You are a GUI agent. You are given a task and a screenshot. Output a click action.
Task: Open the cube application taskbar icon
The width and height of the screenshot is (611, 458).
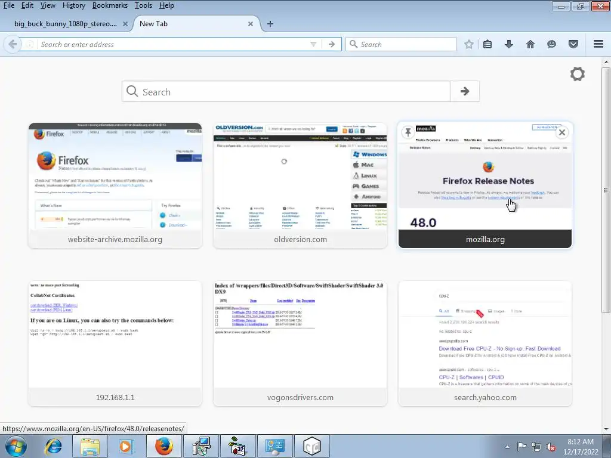[x=312, y=446]
